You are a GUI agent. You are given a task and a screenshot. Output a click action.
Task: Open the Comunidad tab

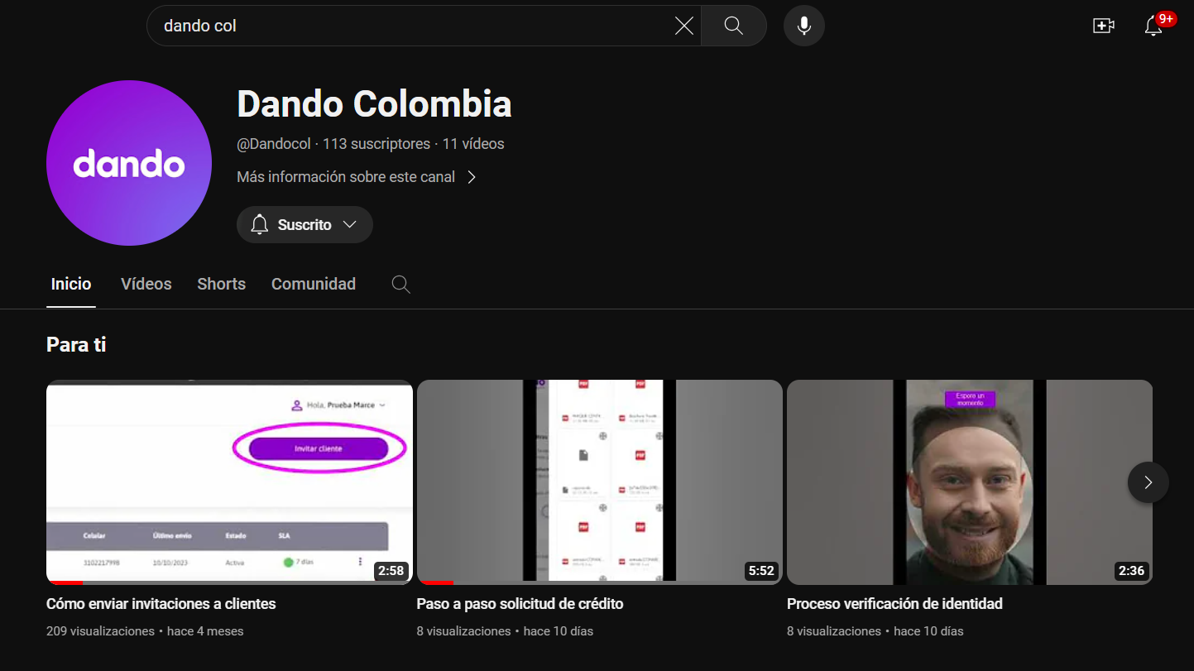(314, 284)
